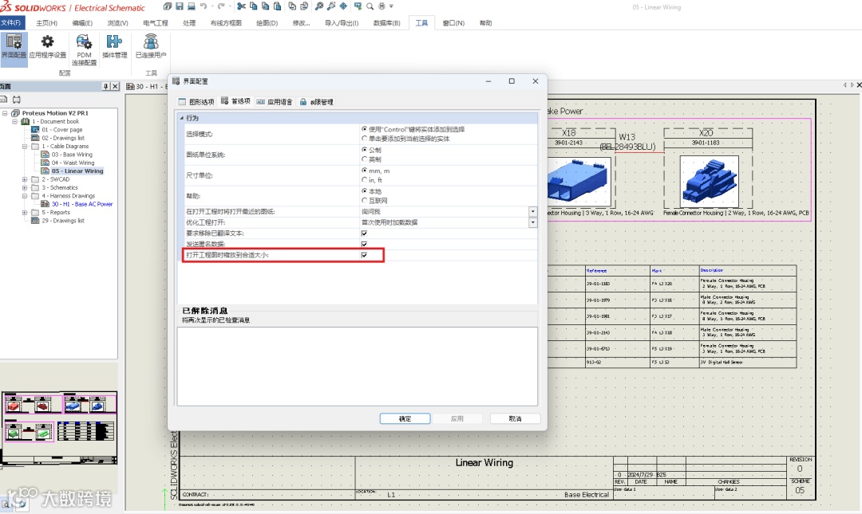This screenshot has width=862, height=514.
Task: Collapse 1 - Cable Diagrams folder
Action: coord(25,146)
